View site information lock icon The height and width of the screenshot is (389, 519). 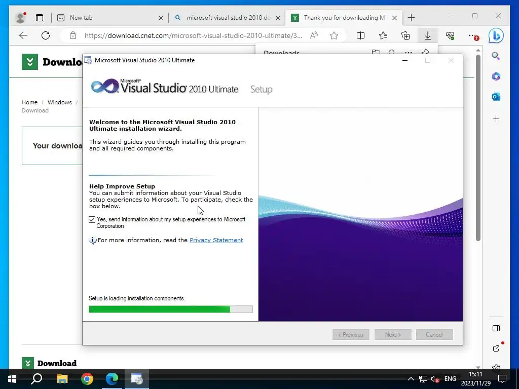(73, 36)
